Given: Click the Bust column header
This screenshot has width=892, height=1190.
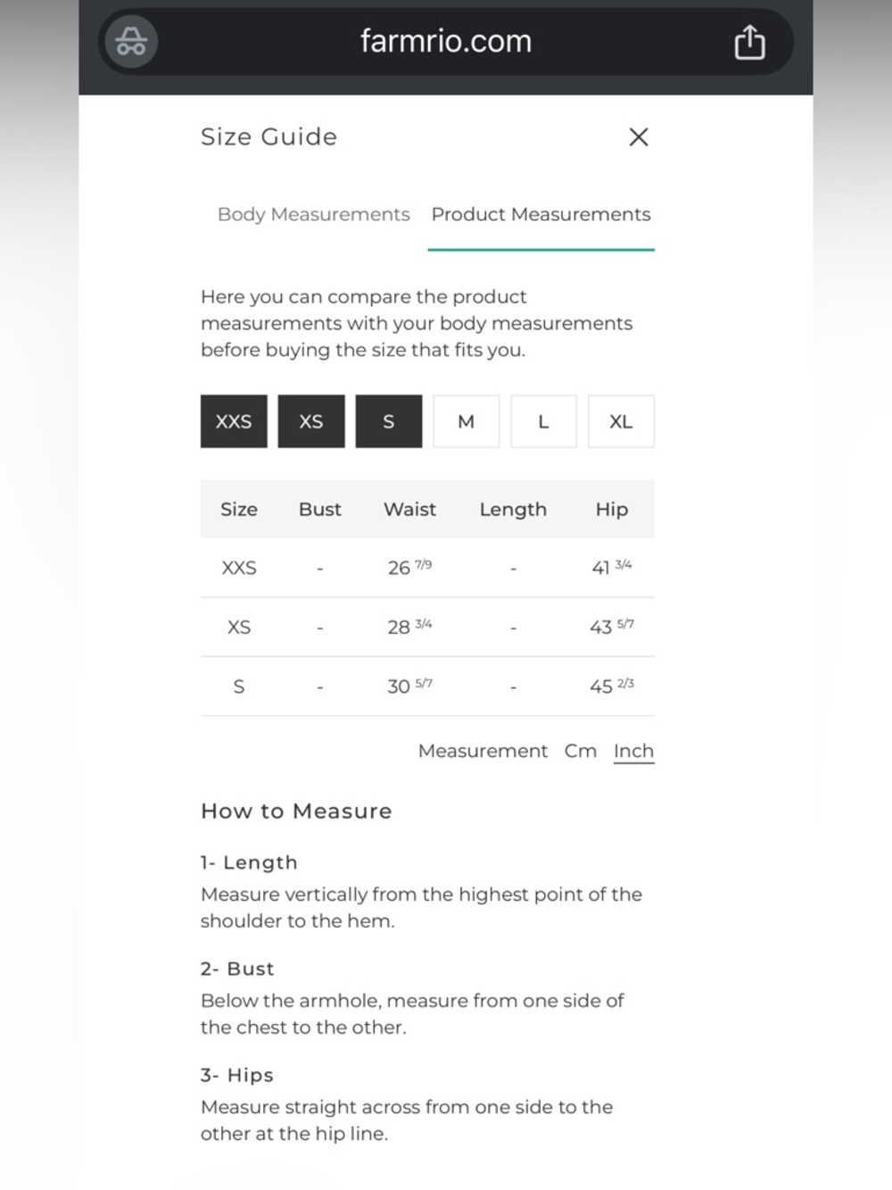Looking at the screenshot, I should pyautogui.click(x=320, y=509).
